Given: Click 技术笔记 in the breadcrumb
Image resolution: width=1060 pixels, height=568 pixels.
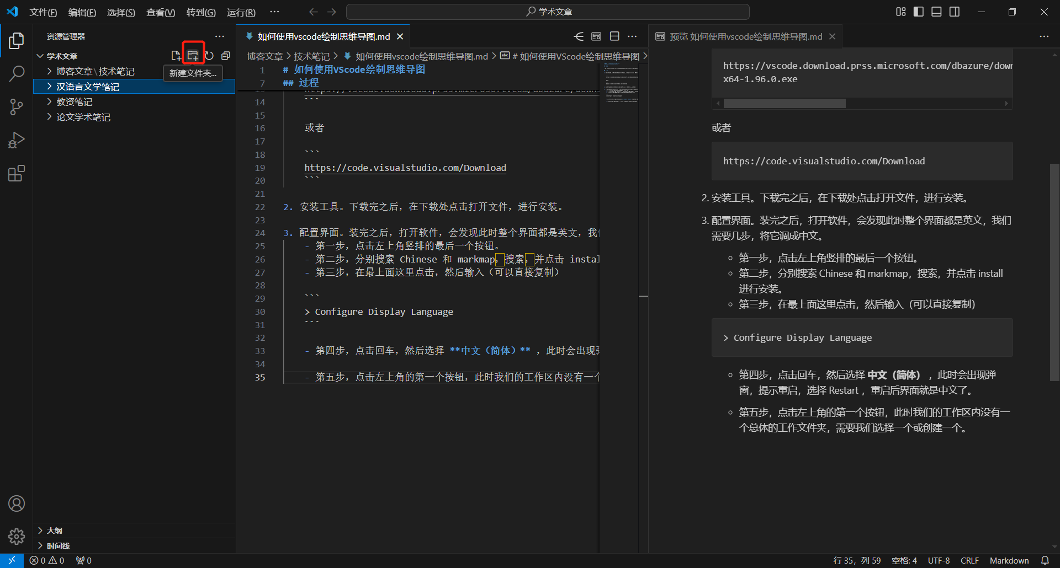Looking at the screenshot, I should (x=311, y=56).
